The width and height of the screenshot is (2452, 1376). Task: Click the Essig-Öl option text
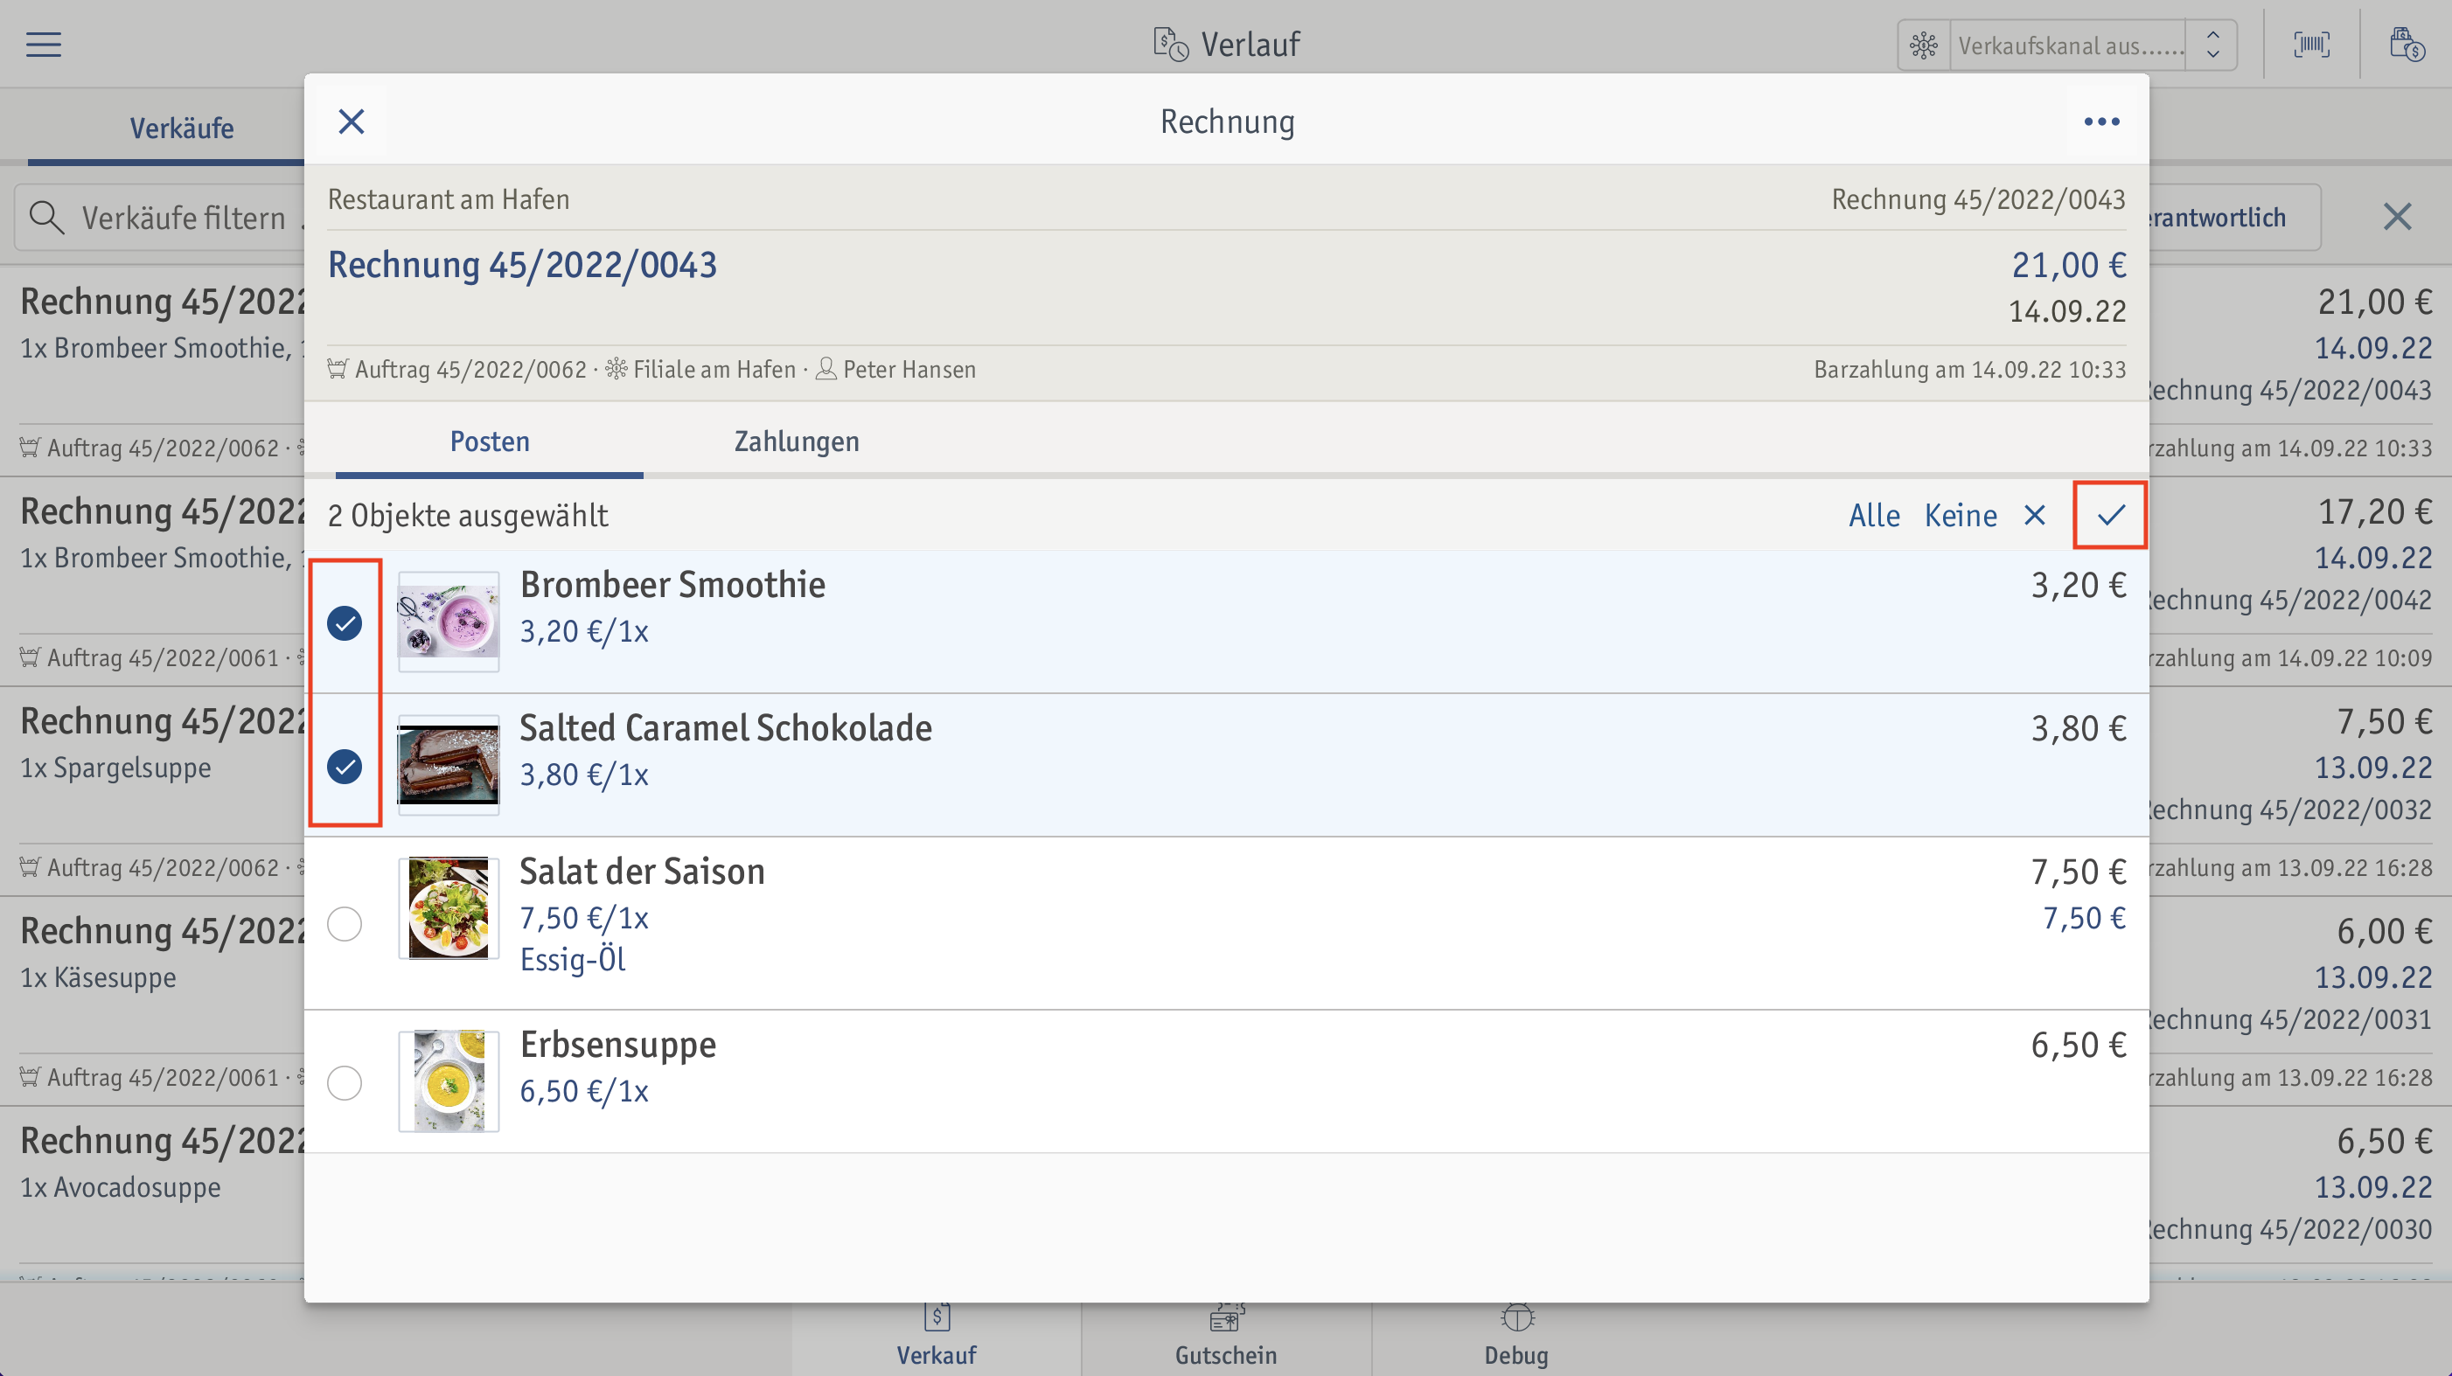[x=572, y=959]
